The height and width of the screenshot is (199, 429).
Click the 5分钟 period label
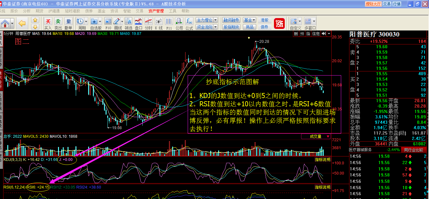click(8, 33)
